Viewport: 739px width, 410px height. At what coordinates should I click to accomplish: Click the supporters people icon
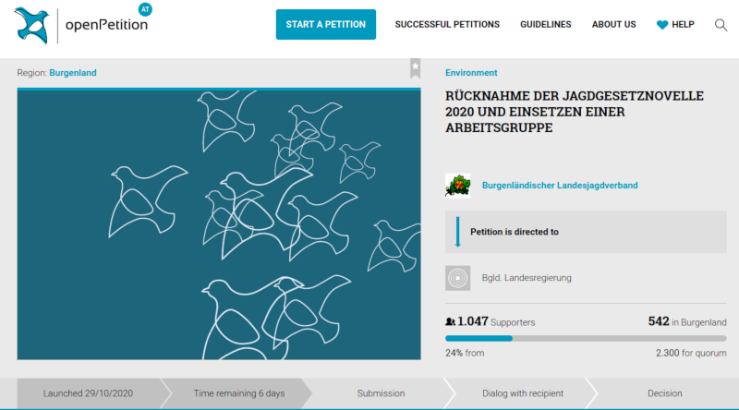pos(450,322)
